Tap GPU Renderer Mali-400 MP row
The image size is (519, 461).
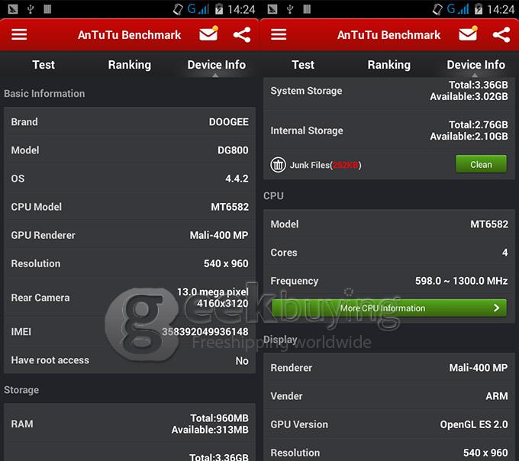[x=130, y=235]
